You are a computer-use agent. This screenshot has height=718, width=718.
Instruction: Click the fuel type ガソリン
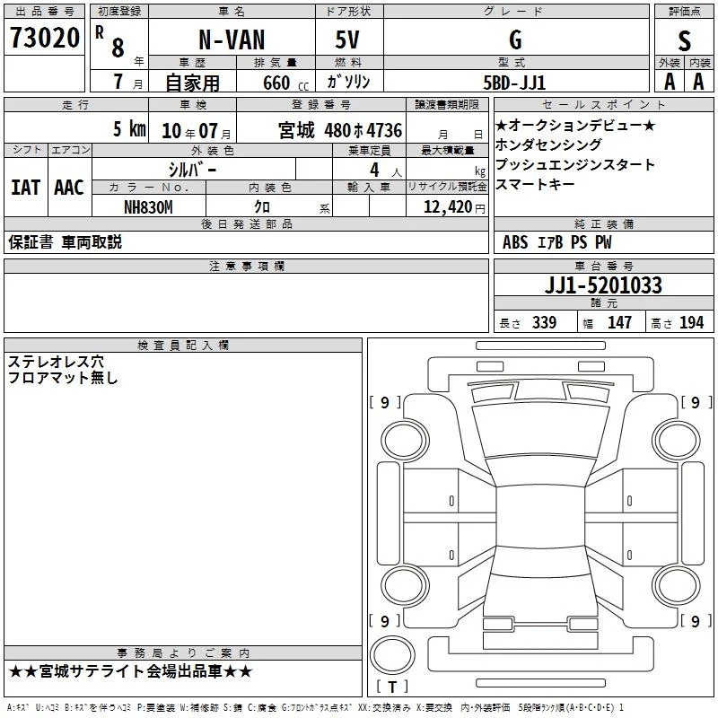[348, 82]
